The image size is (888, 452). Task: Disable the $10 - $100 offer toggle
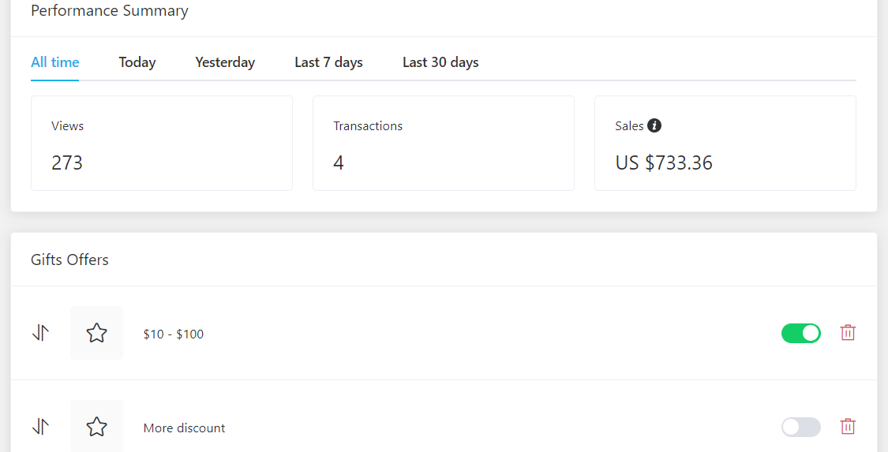tap(800, 334)
